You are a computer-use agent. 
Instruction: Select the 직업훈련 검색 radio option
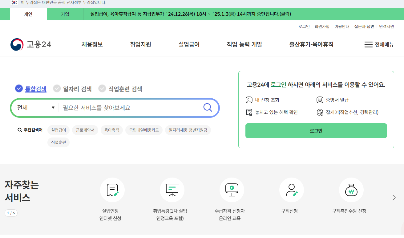(x=102, y=88)
